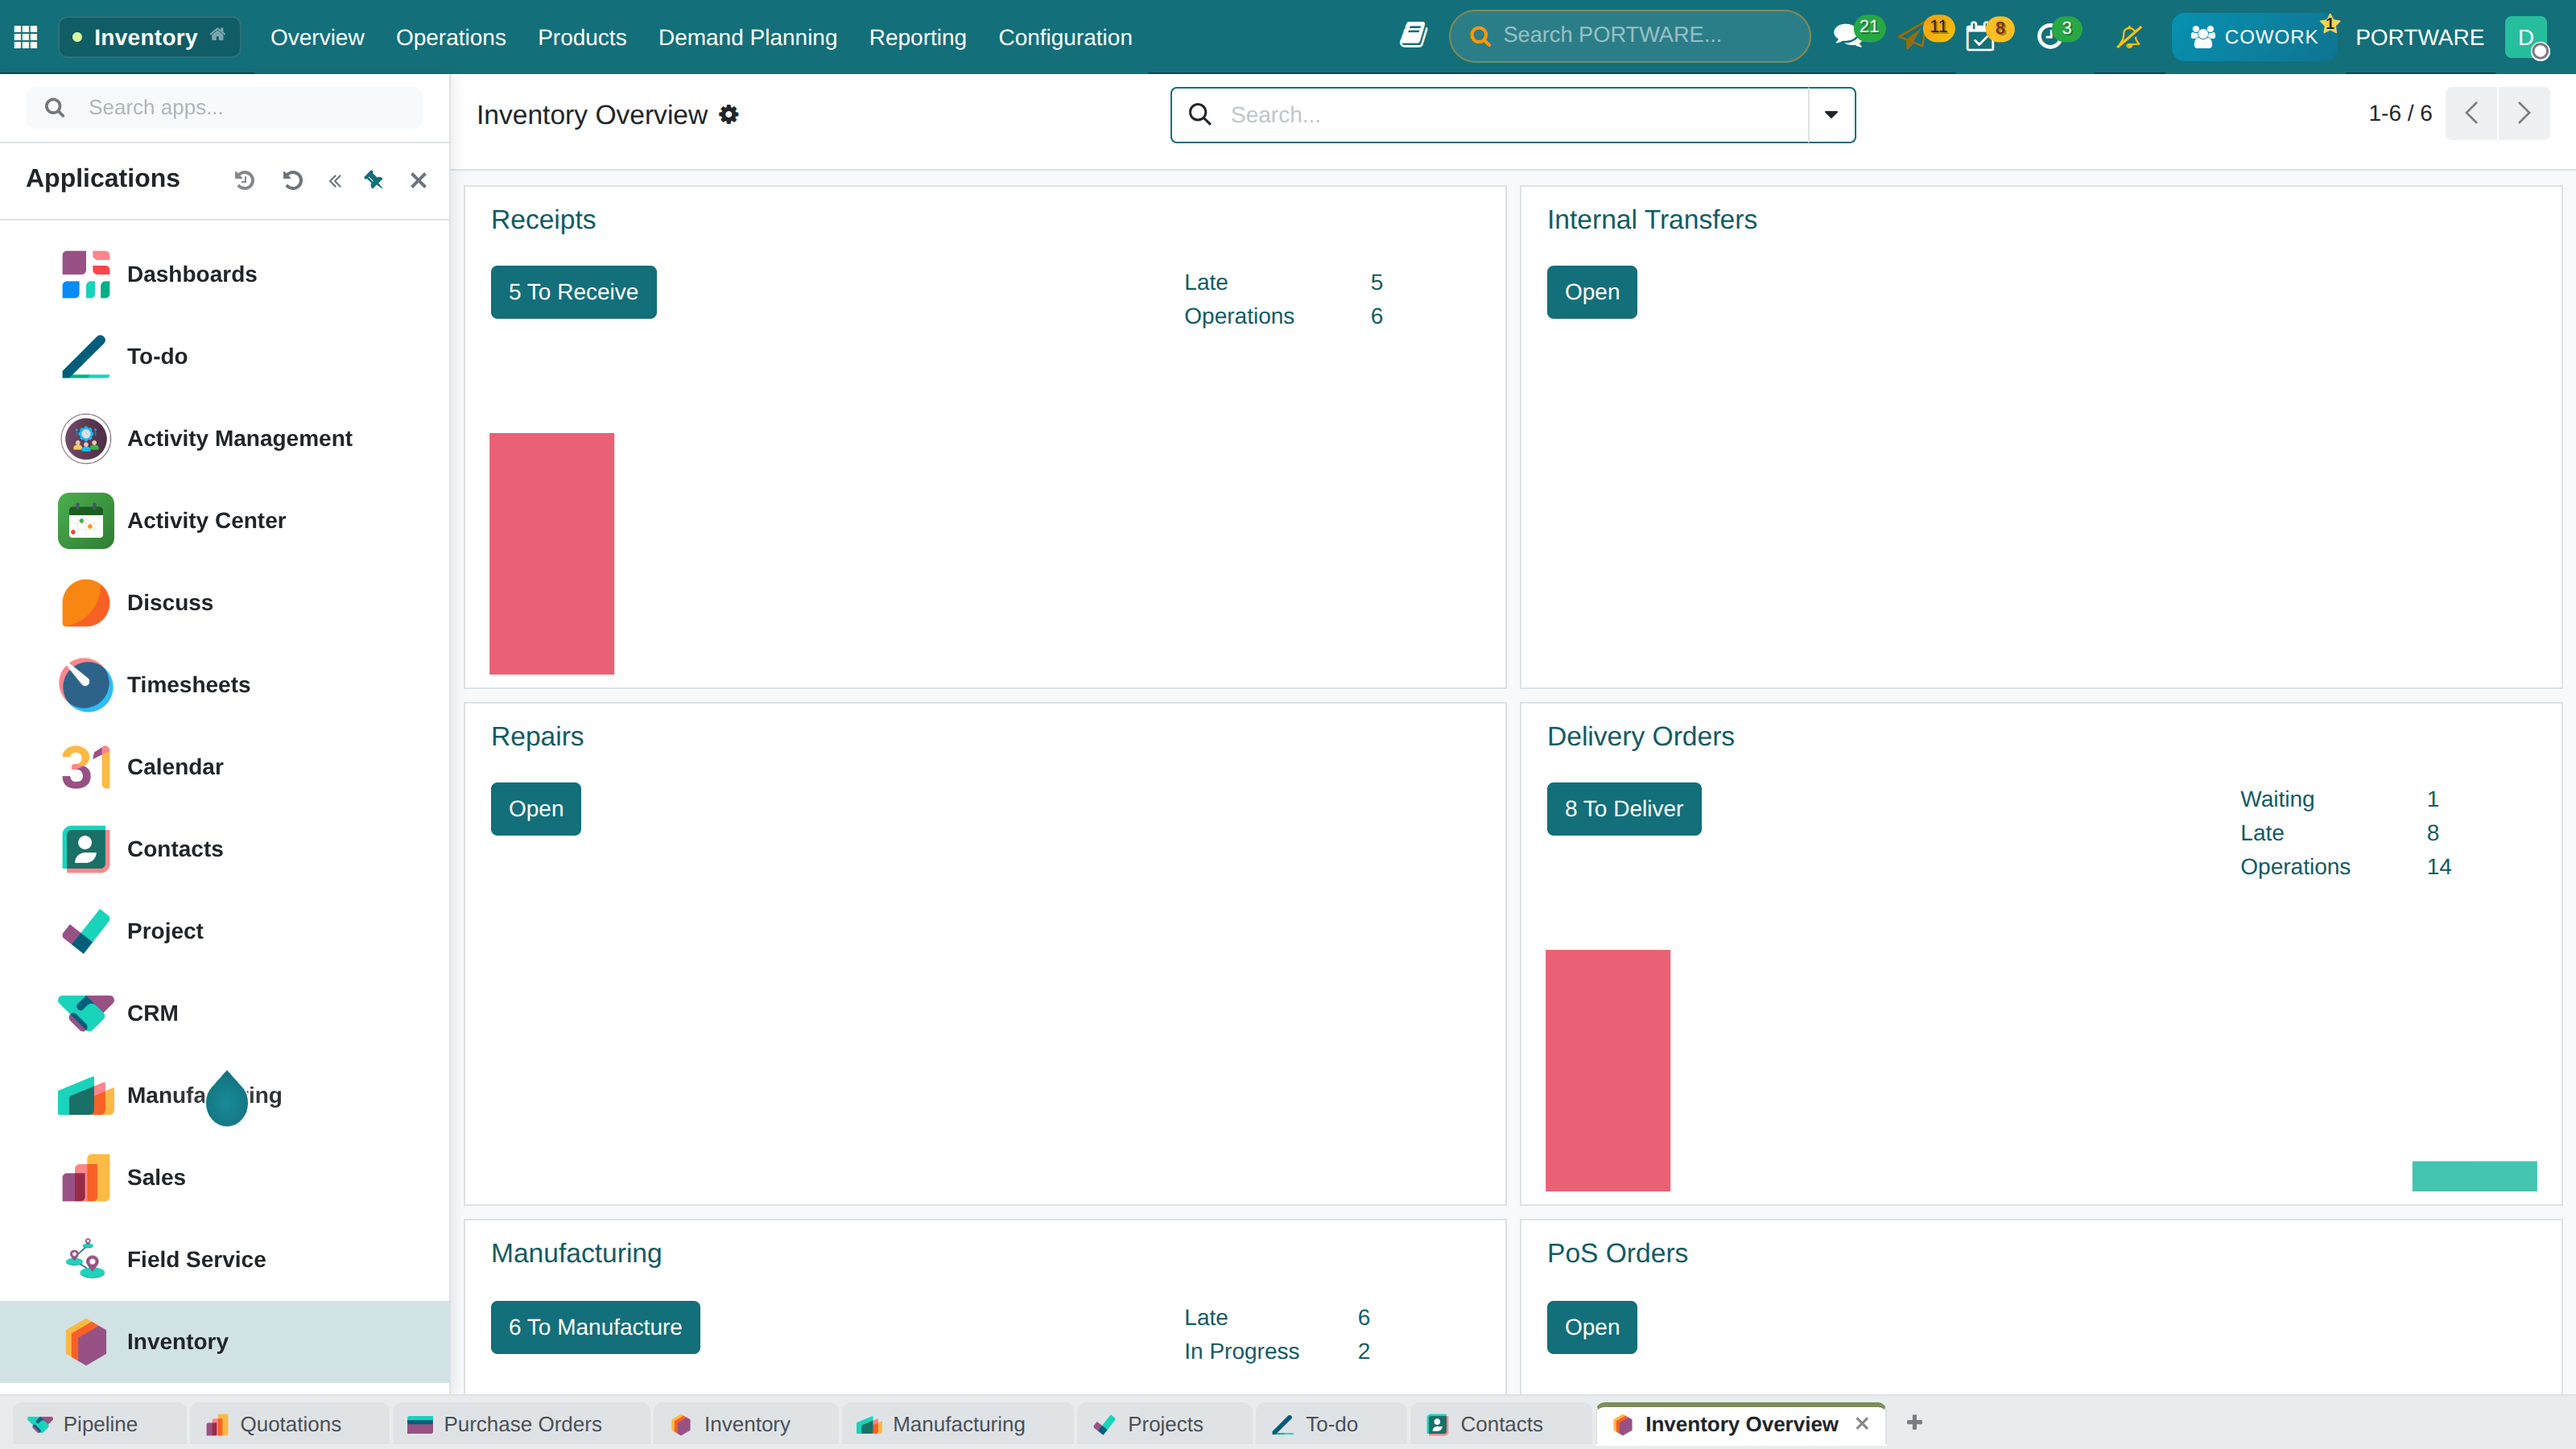Click the history clock-arrow icon in Applications

(x=245, y=180)
